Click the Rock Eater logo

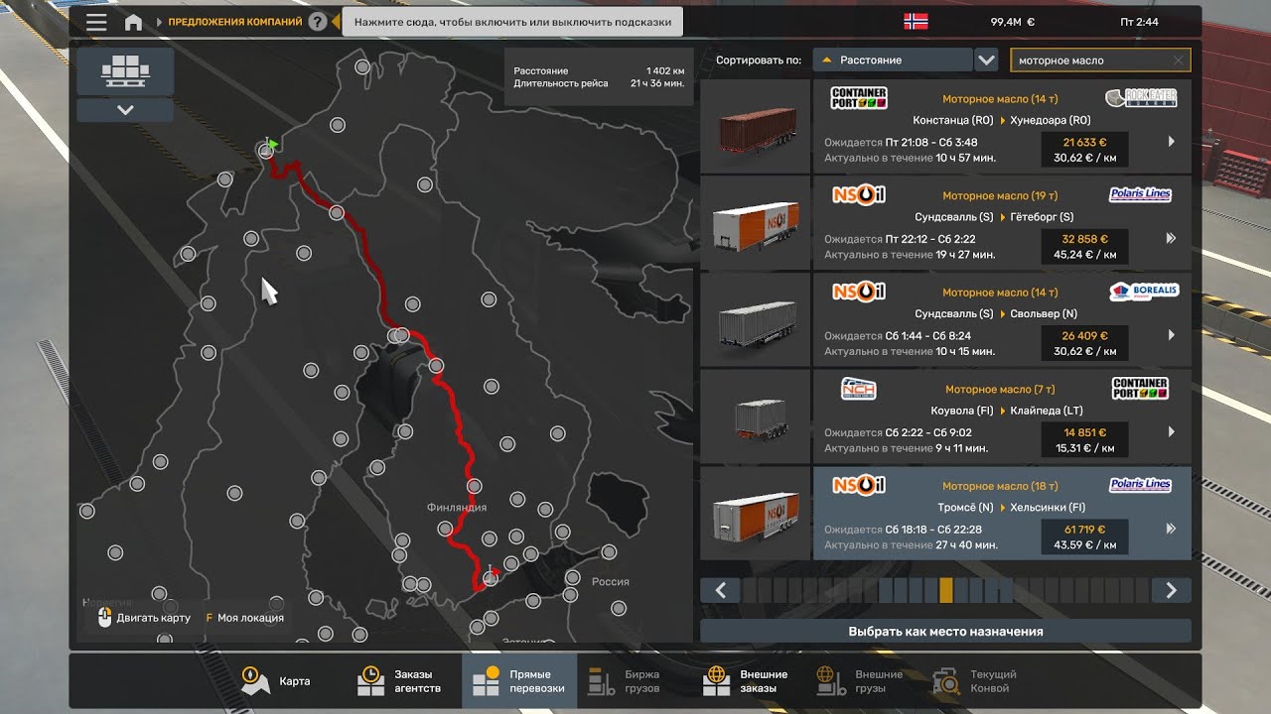coord(1141,98)
